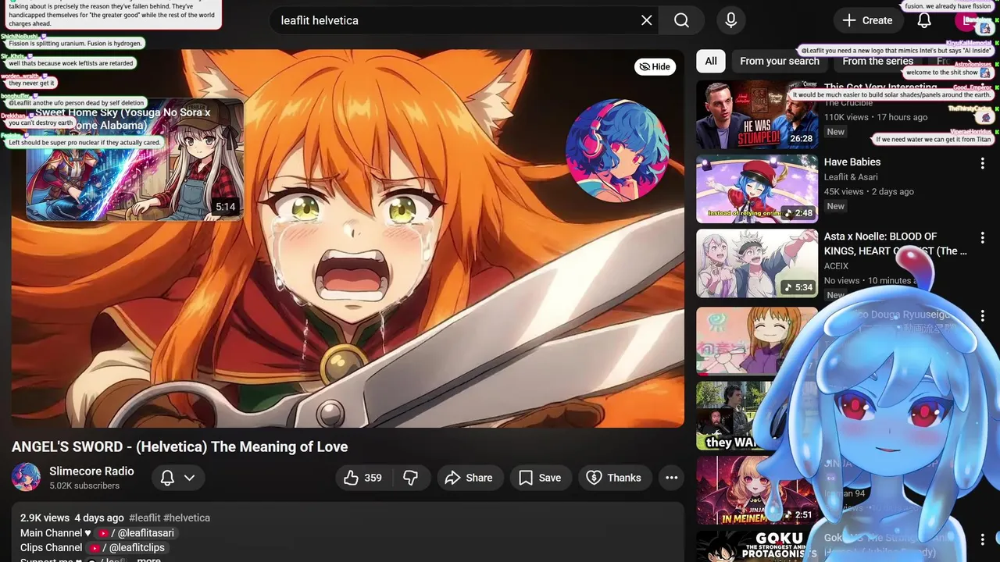
Task: Select the All filter chip
Action: 711,61
